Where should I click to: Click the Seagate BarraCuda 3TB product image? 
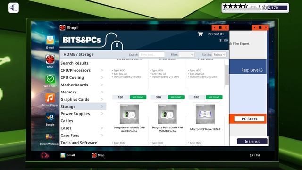click(129, 114)
